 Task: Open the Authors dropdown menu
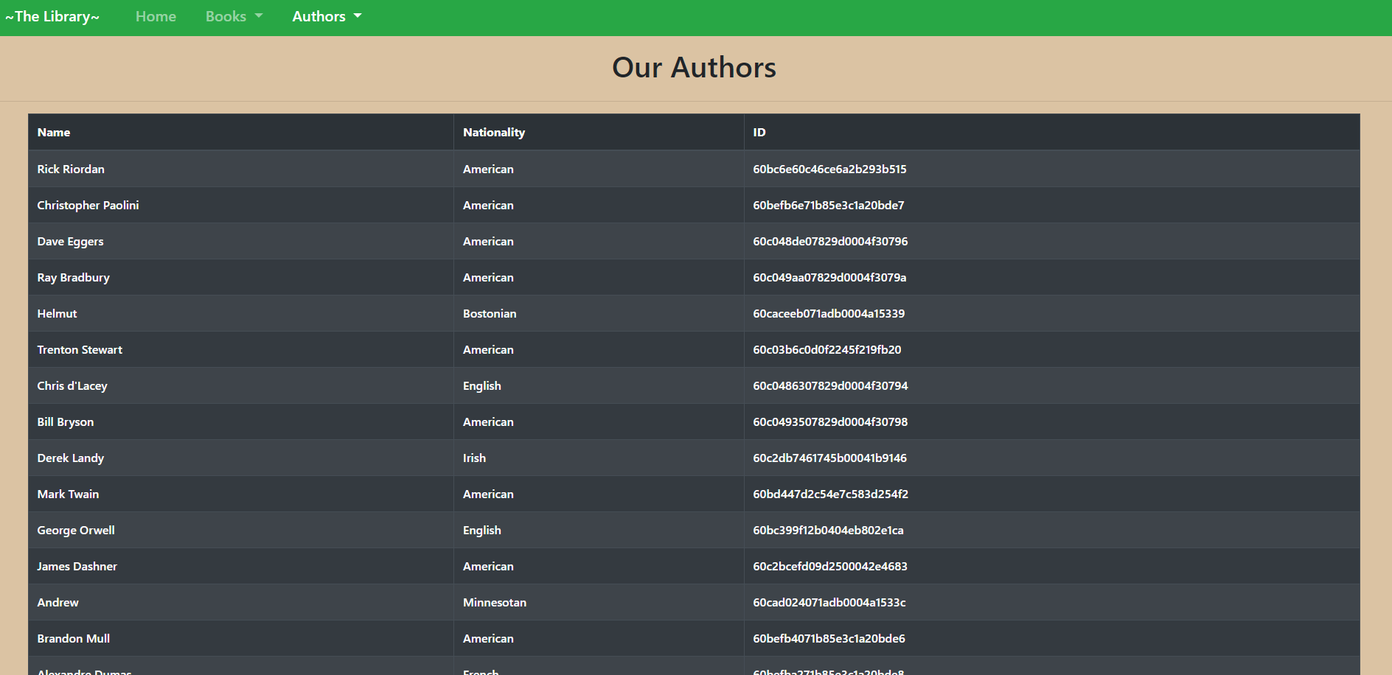(320, 15)
